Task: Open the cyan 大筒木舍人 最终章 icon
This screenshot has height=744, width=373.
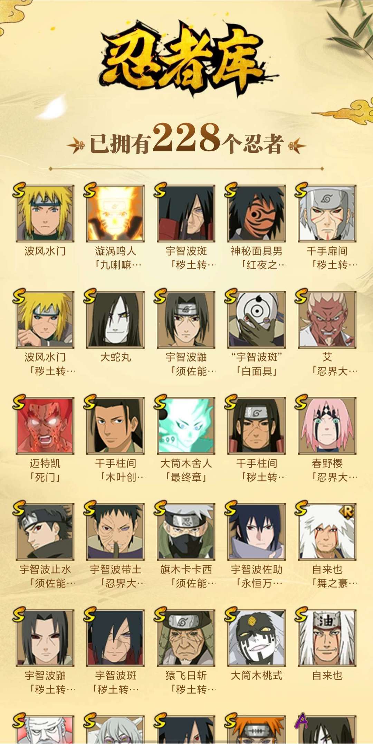Action: click(x=186, y=426)
